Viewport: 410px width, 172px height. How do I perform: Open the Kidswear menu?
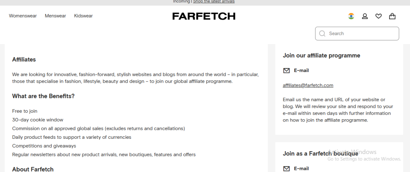83,16
